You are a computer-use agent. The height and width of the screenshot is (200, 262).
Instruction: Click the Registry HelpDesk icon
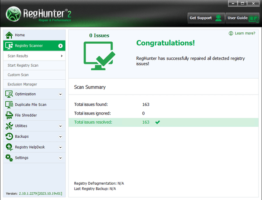click(x=9, y=147)
